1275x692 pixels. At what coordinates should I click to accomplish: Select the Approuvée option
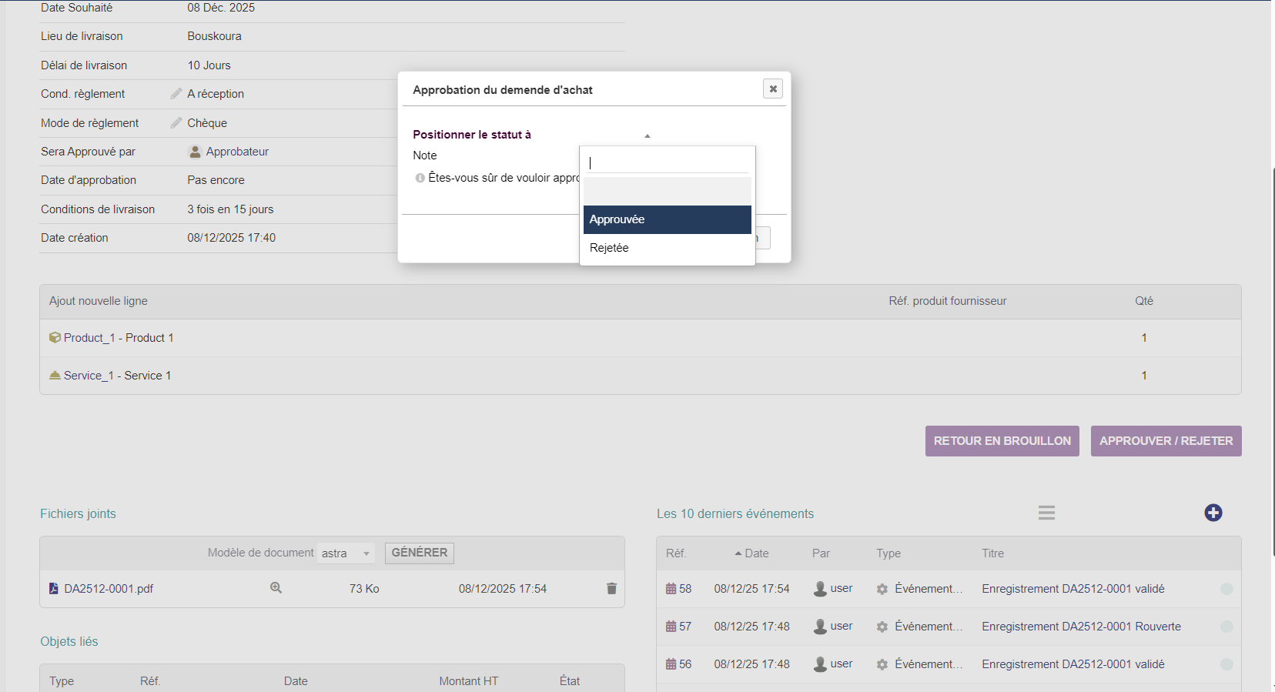pyautogui.click(x=667, y=219)
